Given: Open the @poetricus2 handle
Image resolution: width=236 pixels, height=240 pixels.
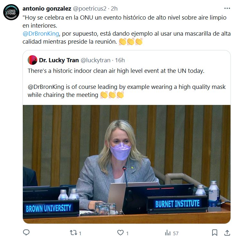Looking at the screenshot, I should point(90,9).
